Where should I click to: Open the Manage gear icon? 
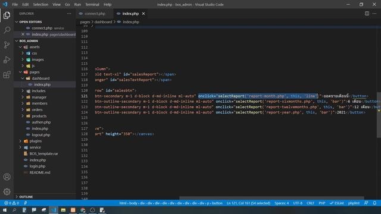(x=7, y=191)
